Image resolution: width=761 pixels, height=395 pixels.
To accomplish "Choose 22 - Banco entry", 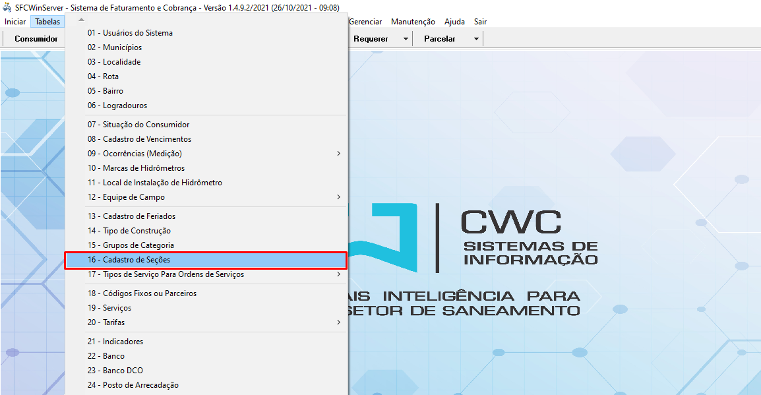I will [106, 356].
